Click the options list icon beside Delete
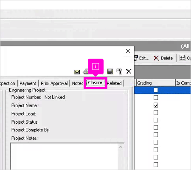The width and height of the screenshot is (191, 170). point(183,58)
